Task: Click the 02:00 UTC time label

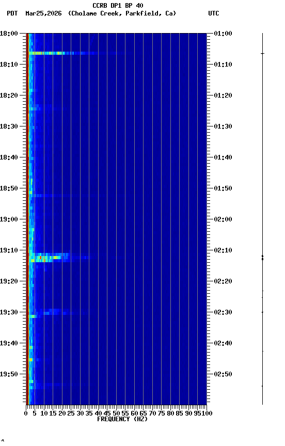Action: [x=223, y=219]
